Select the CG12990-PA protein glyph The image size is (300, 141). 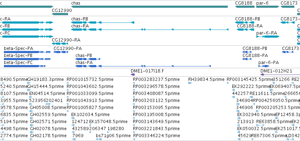coord(61,52)
